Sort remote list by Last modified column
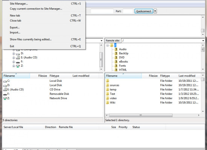This screenshot has height=150, width=207. click(187, 76)
